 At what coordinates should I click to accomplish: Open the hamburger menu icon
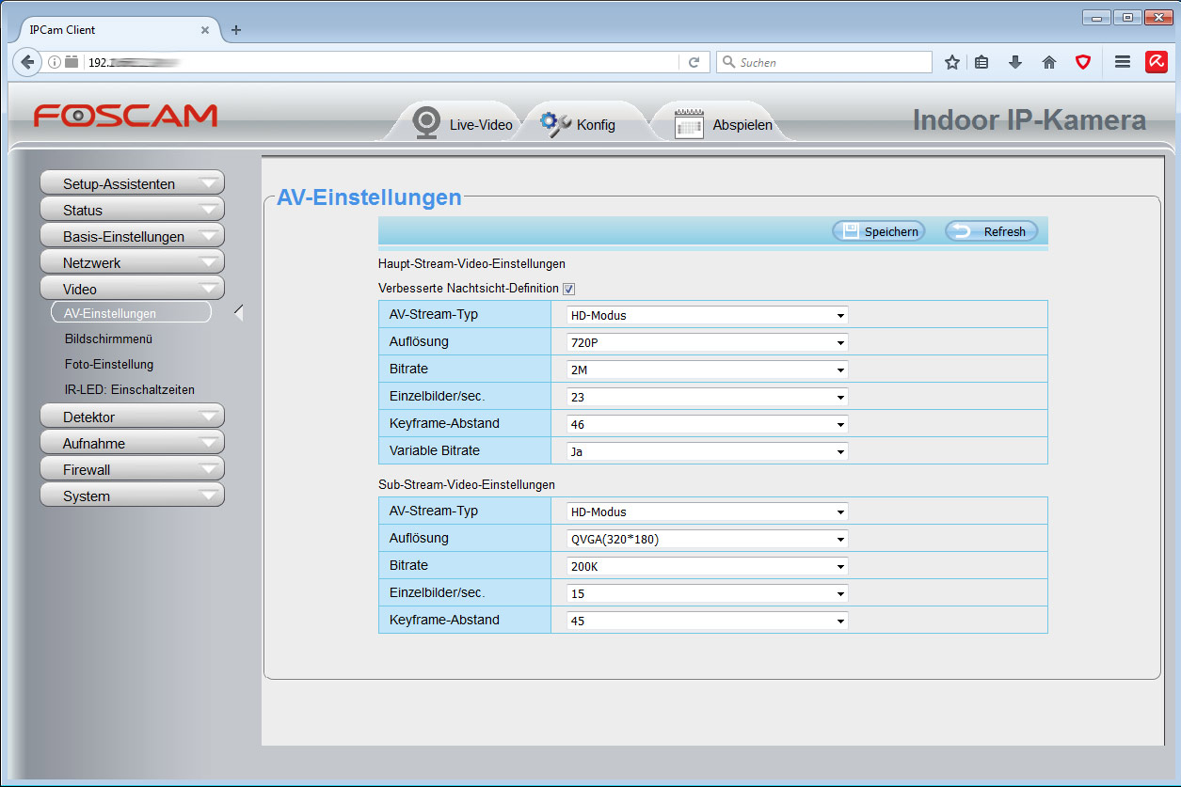pyautogui.click(x=1122, y=62)
